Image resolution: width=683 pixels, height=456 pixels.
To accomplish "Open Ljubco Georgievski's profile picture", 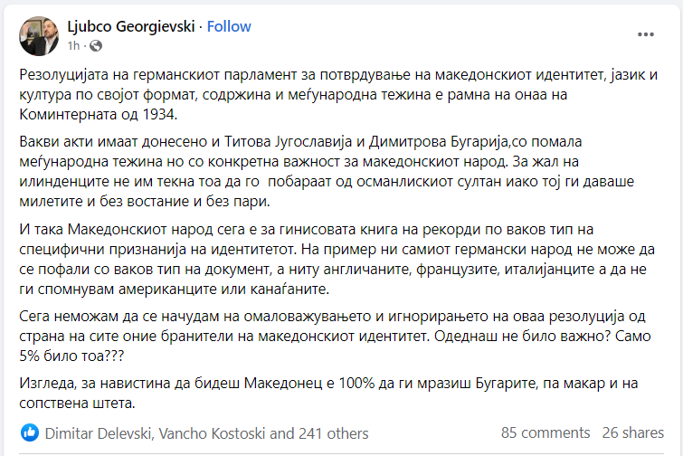I will [x=39, y=36].
